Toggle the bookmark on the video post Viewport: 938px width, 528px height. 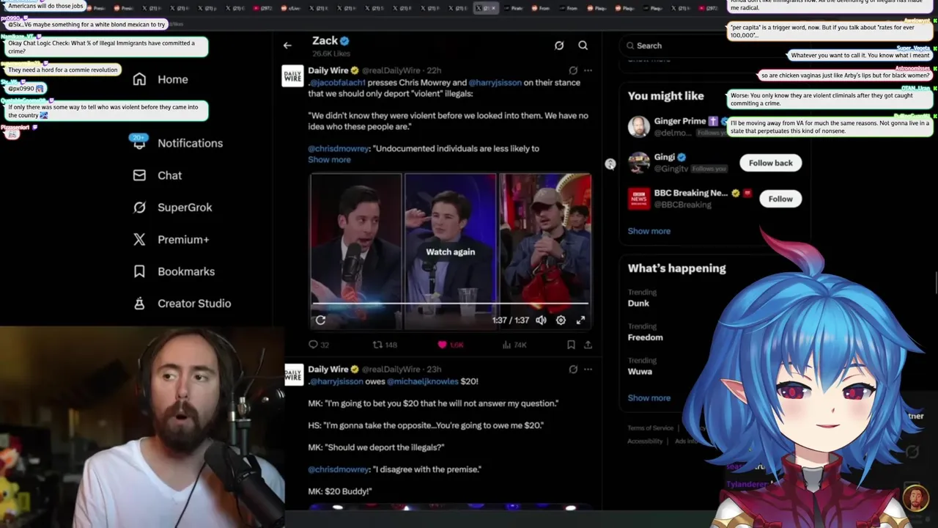tap(571, 345)
